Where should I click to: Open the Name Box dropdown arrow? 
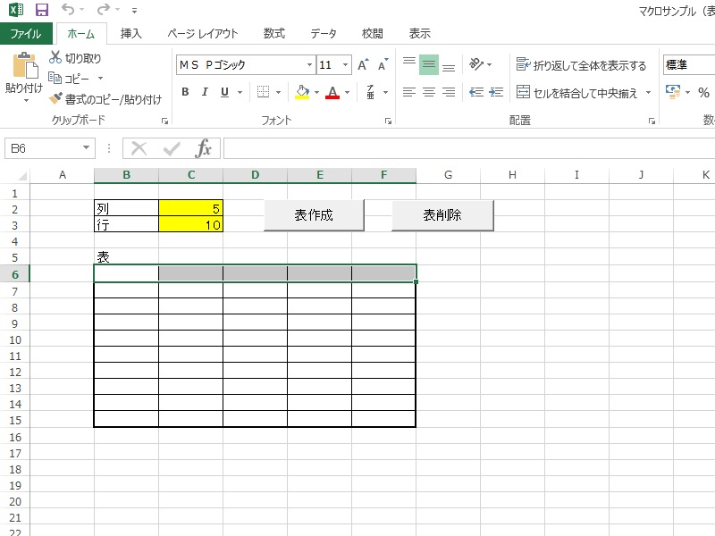(86, 148)
